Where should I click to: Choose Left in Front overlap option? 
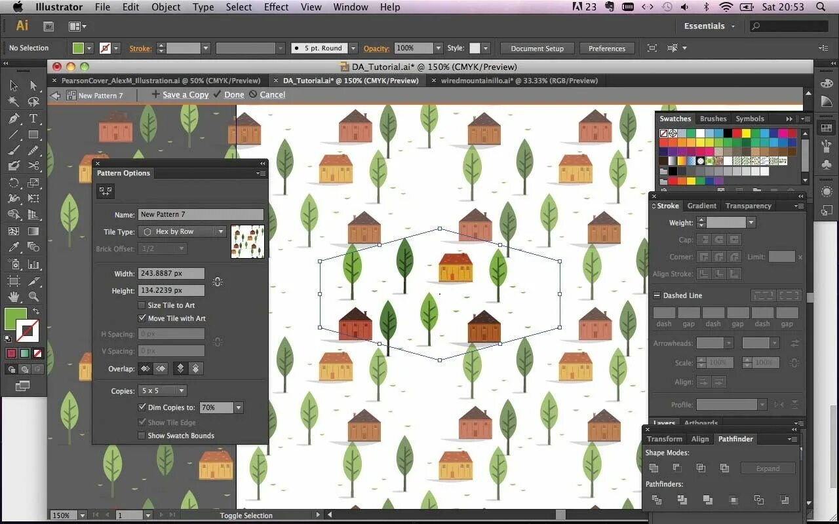tap(146, 369)
